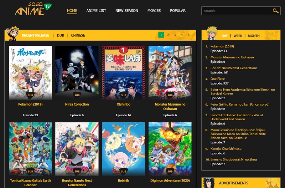Open the Rebirth poster thumbnail

pos(124,149)
